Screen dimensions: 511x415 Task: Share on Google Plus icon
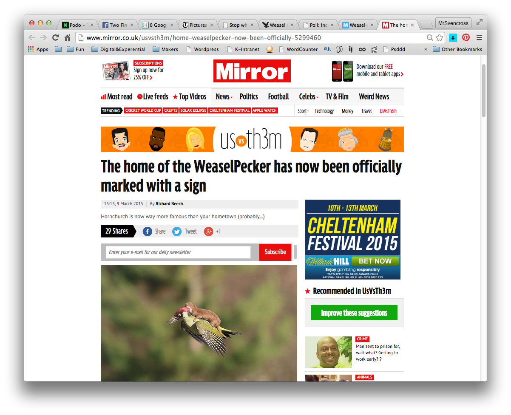(208, 231)
